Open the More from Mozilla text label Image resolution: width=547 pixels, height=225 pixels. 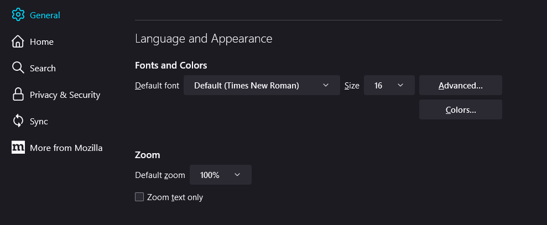tap(66, 148)
